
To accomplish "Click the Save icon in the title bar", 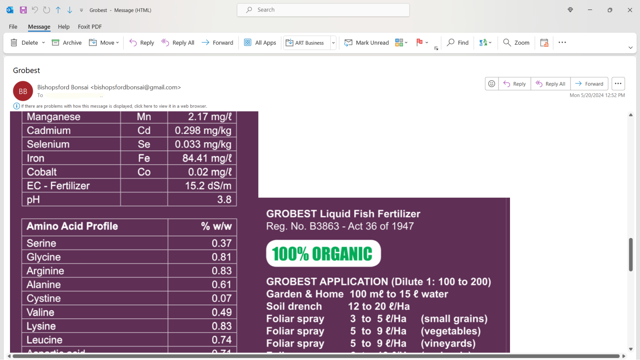I will [23, 10].
